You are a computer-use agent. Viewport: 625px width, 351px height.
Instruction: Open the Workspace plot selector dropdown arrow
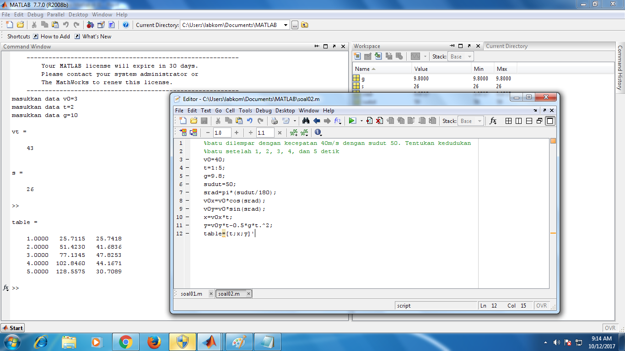click(426, 57)
